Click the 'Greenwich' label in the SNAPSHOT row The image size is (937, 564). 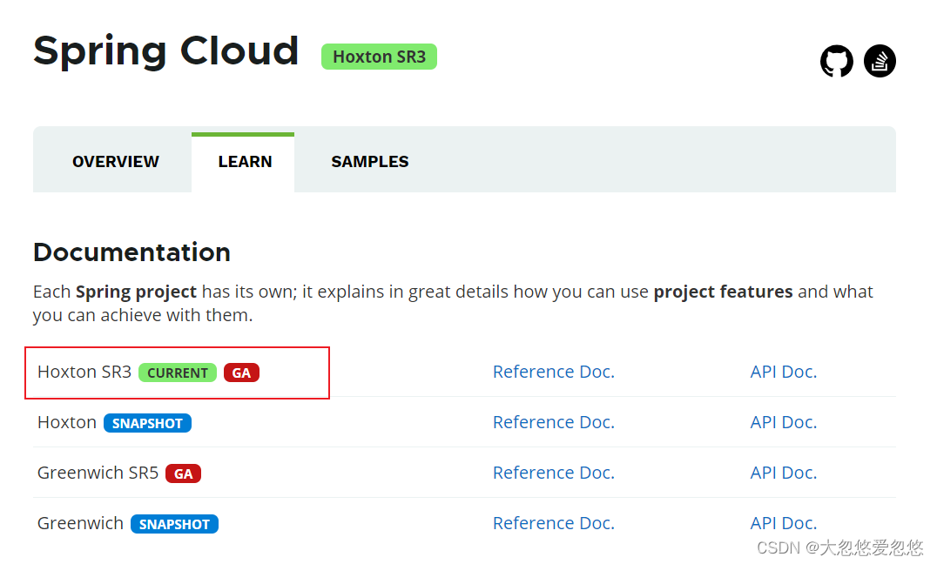(x=81, y=523)
